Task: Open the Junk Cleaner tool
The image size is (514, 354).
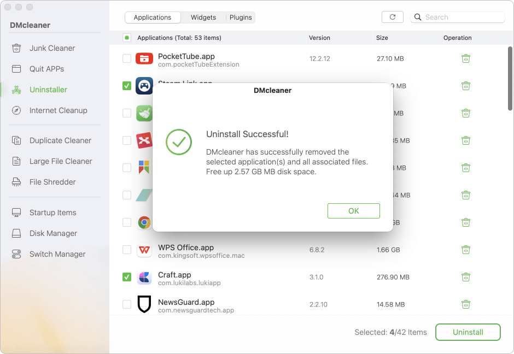Action: pyautogui.click(x=53, y=48)
